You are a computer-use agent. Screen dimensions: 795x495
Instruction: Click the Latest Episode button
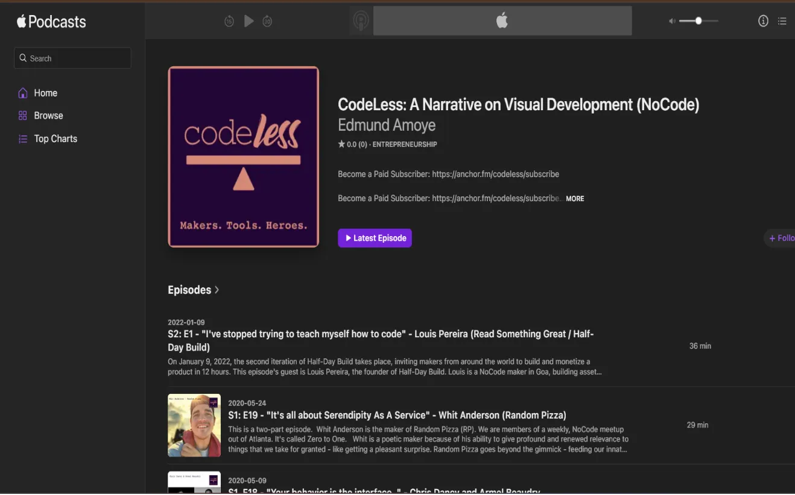(375, 238)
